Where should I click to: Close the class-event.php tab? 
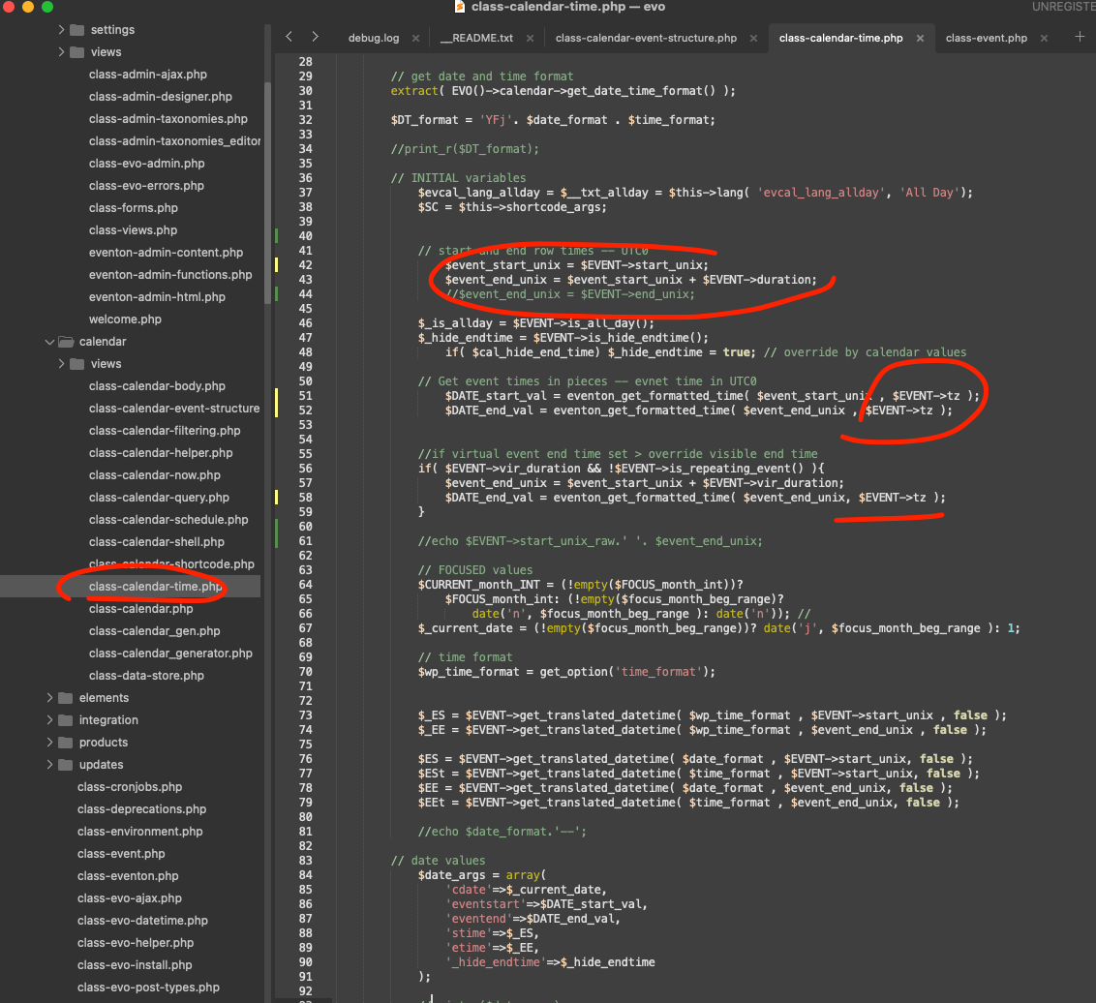(1045, 39)
